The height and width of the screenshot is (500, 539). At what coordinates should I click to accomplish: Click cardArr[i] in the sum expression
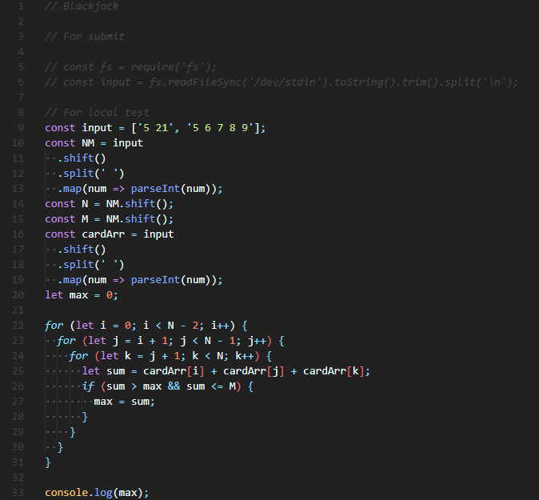pyautogui.click(x=174, y=371)
